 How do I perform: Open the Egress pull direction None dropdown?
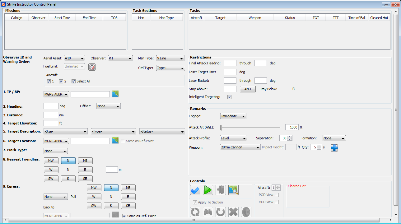coord(56,197)
